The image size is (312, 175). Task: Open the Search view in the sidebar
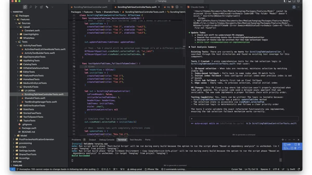(x=30, y=7)
